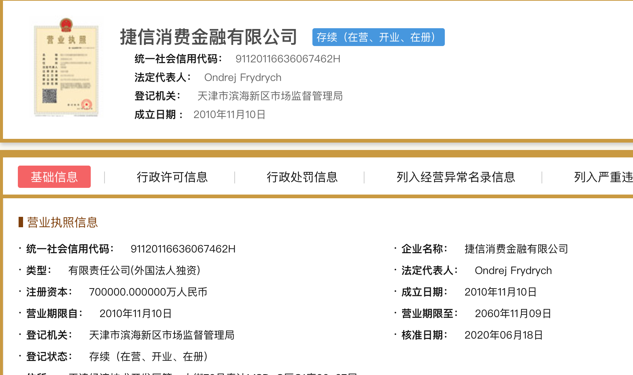Click 登记状态 value 存续（在营、开业、在册）
633x375 pixels.
148,356
